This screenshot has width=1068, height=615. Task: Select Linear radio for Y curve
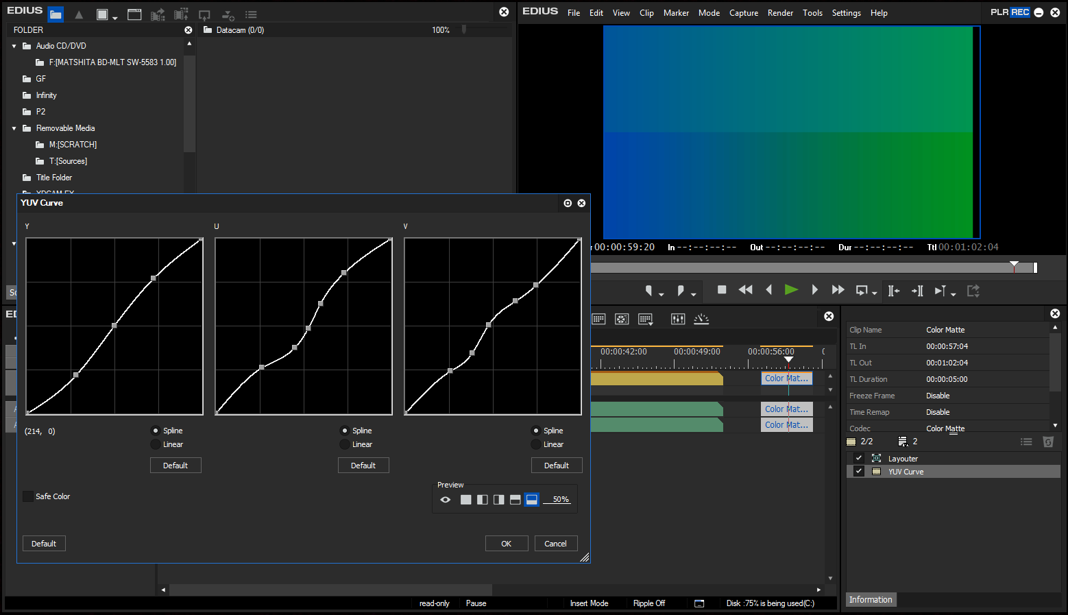click(x=156, y=444)
